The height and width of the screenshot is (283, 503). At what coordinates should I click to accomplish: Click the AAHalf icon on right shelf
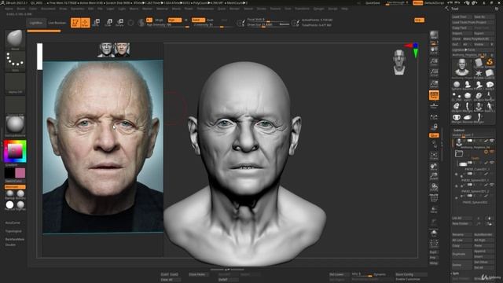click(434, 84)
